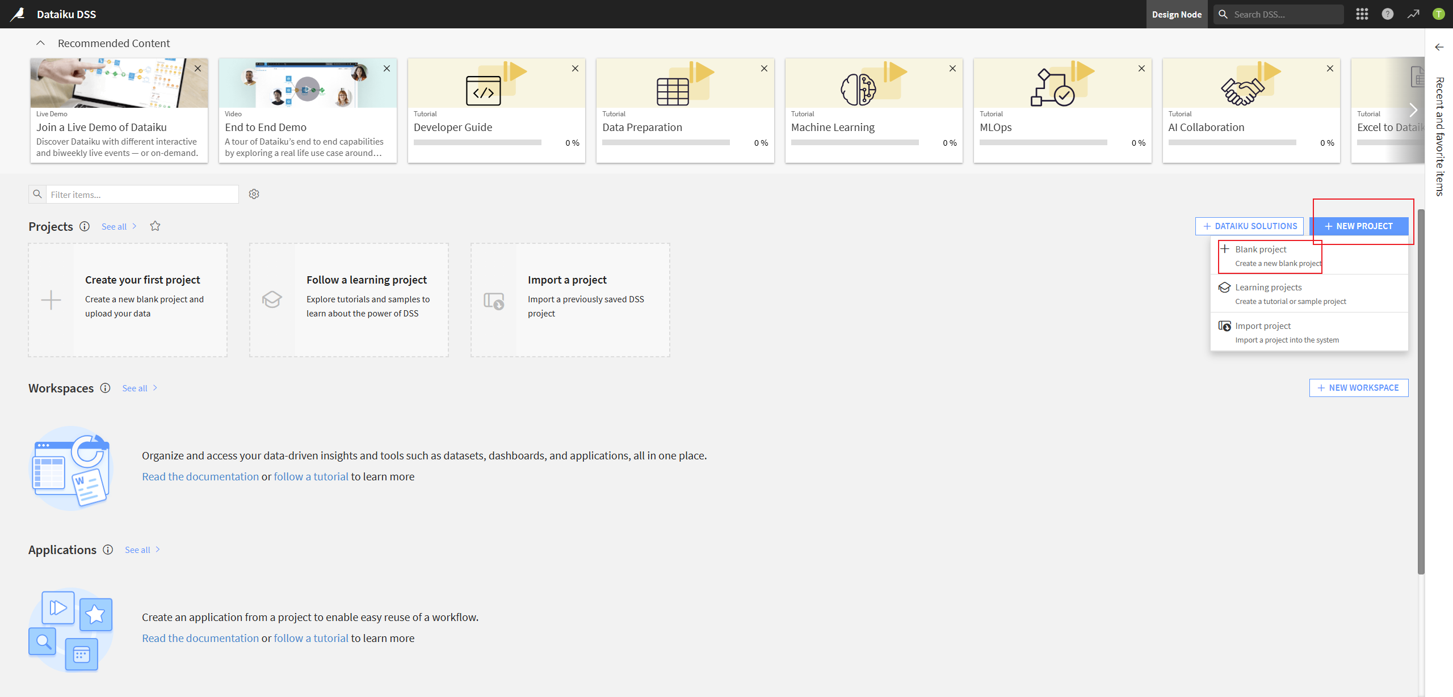The width and height of the screenshot is (1453, 697).
Task: Create a New Workspace
Action: (1359, 388)
